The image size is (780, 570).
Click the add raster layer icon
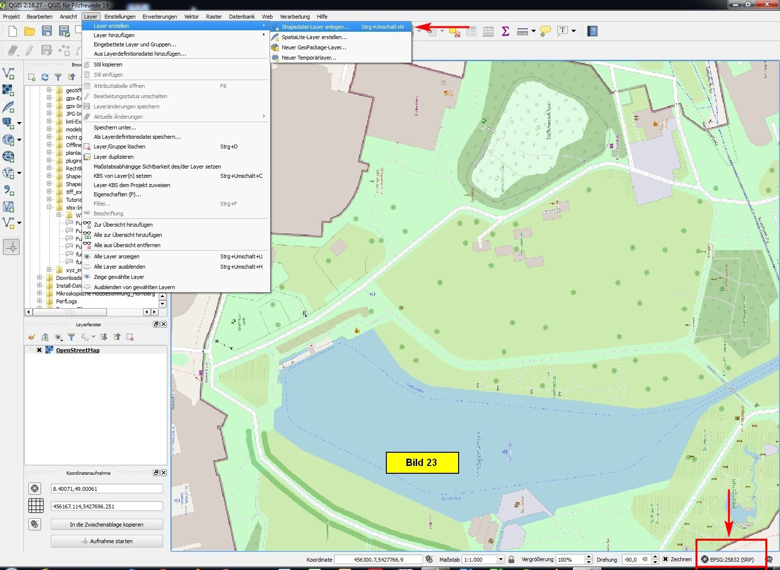pyautogui.click(x=8, y=90)
